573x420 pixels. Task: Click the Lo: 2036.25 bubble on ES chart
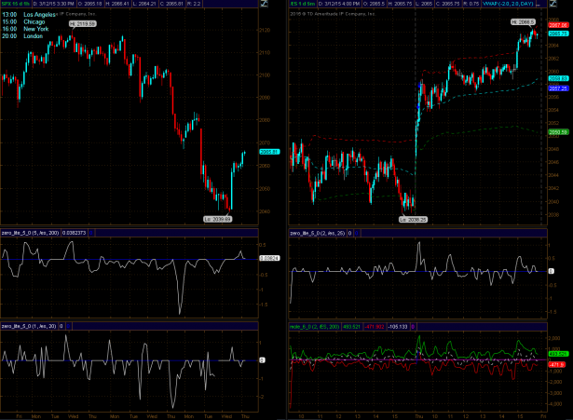(x=412, y=218)
